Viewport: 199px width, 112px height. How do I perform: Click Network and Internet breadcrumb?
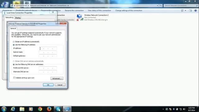pos(38,6)
